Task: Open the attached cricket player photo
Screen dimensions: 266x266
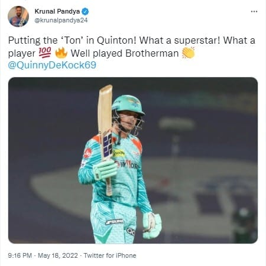Action: [x=133, y=160]
